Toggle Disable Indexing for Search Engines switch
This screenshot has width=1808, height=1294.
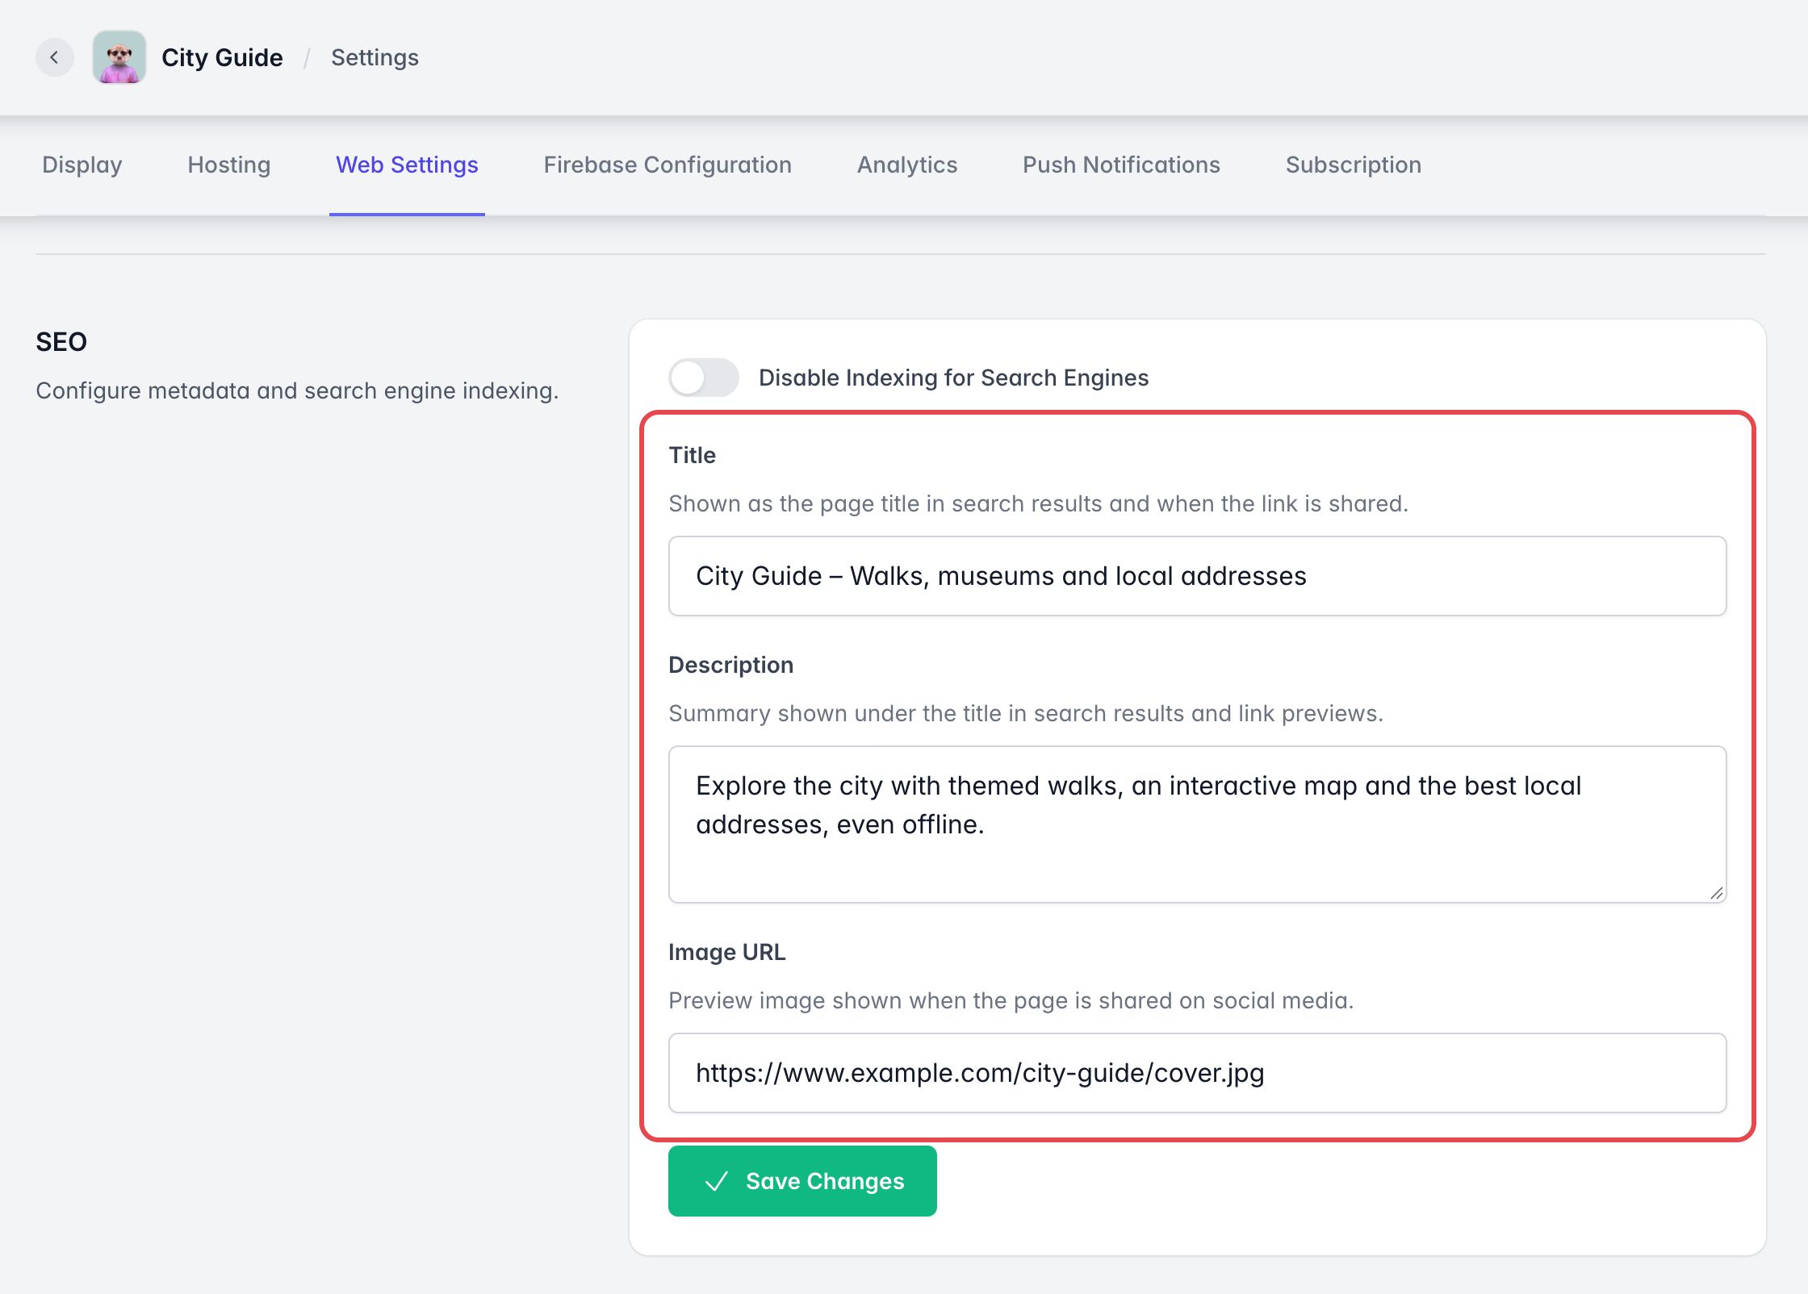click(x=703, y=378)
